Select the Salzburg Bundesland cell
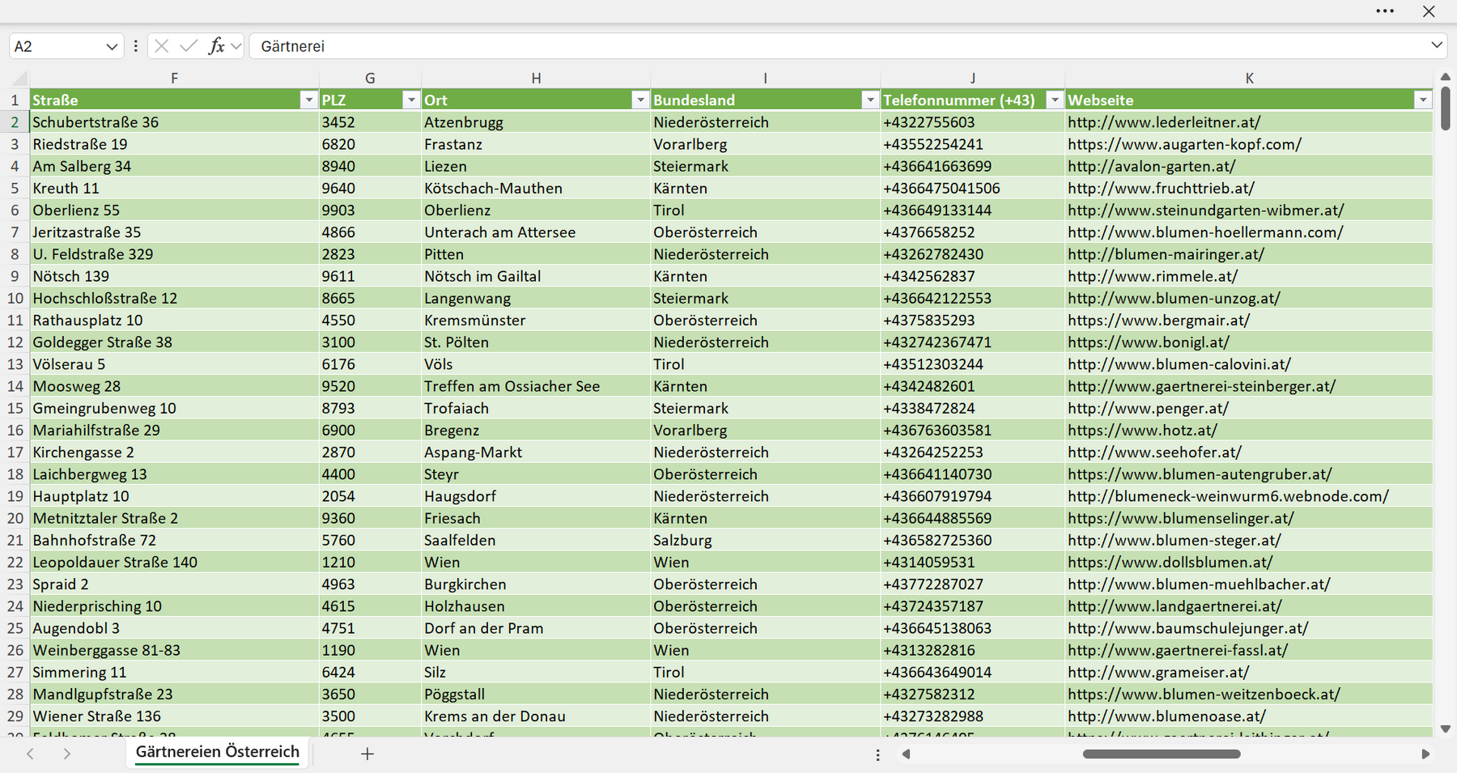The height and width of the screenshot is (773, 1457). click(x=766, y=540)
